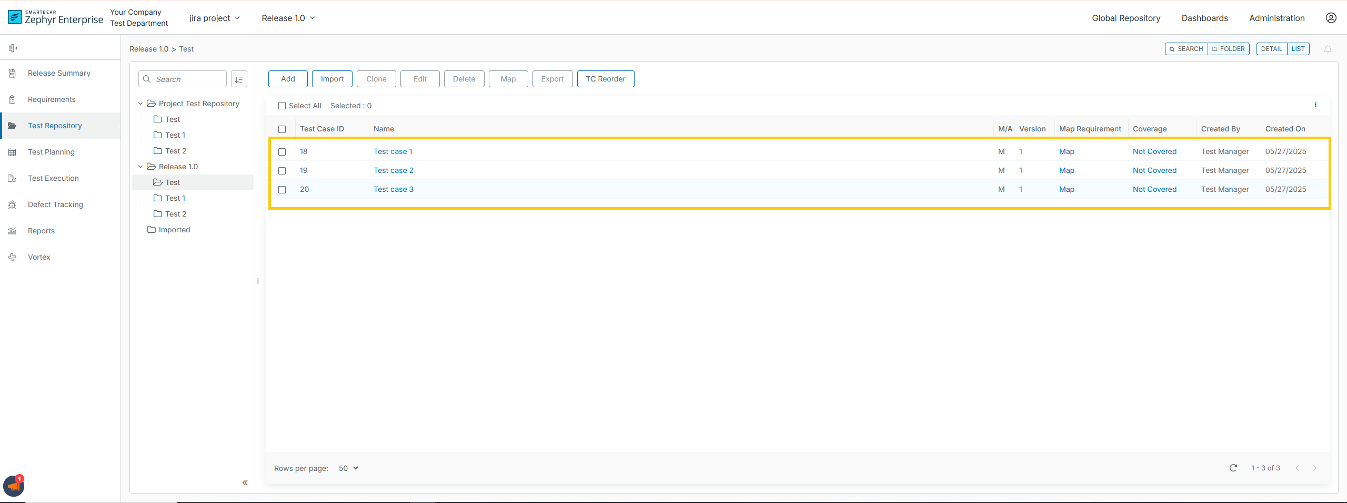Click the refresh icon near pagination
Image resolution: width=1347 pixels, height=503 pixels.
[1234, 468]
